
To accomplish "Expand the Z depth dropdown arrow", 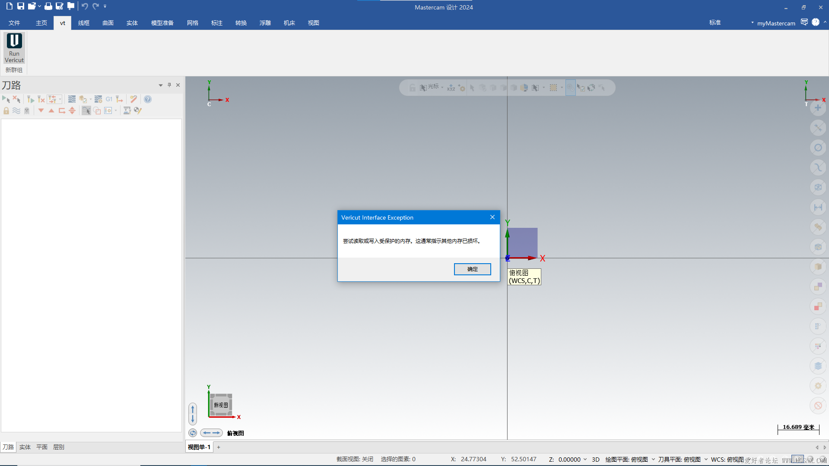I will [585, 459].
